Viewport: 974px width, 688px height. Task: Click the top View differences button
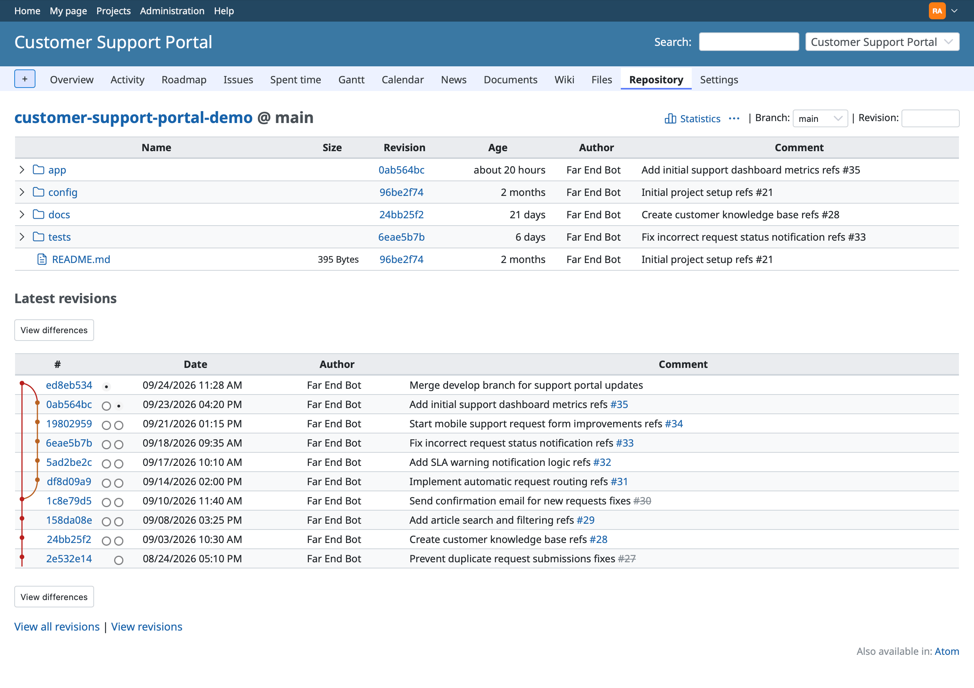[x=54, y=330]
